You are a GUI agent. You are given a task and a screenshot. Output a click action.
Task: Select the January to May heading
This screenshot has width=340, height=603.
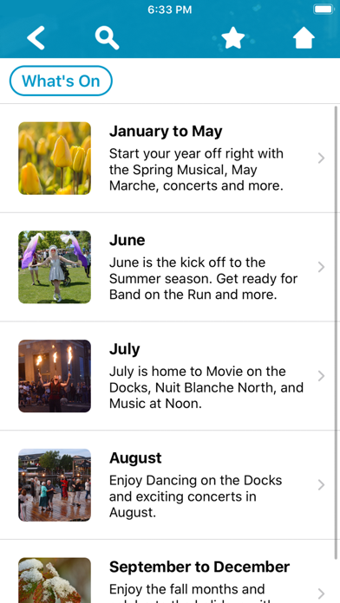coord(166,132)
